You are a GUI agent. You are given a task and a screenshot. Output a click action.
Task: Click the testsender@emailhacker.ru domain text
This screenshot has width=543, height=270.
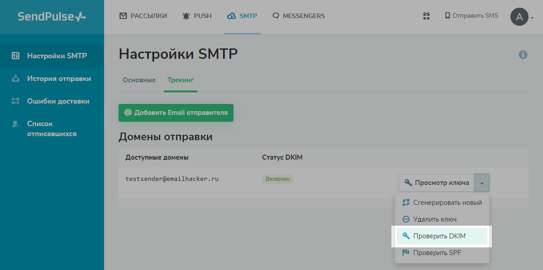coord(172,179)
